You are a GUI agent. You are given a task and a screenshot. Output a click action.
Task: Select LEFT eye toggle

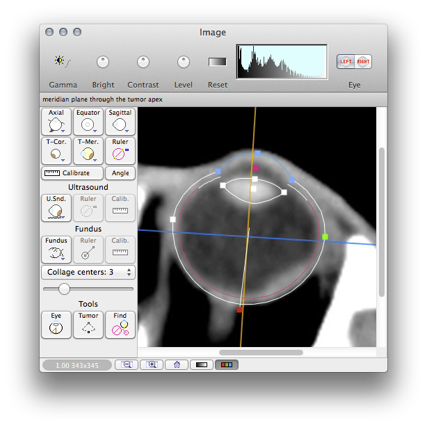pos(346,61)
